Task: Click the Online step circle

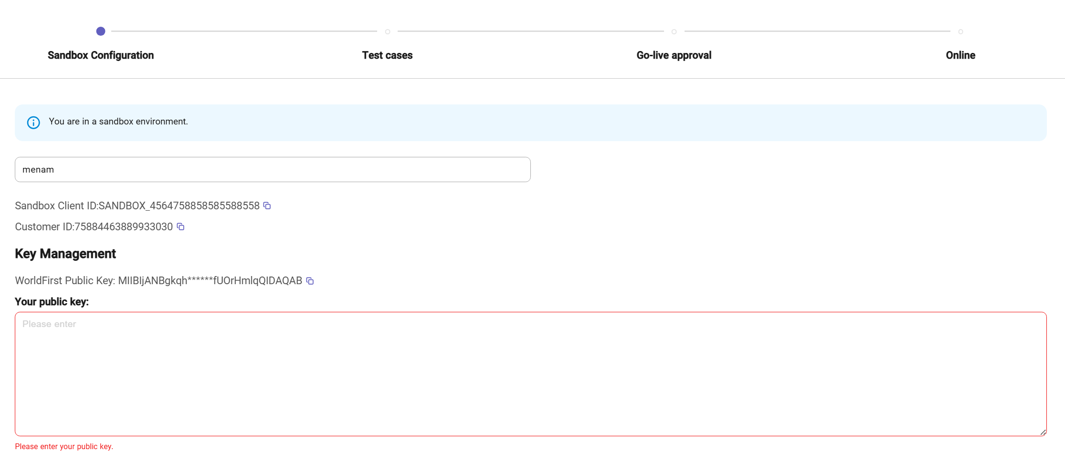Action: (960, 31)
